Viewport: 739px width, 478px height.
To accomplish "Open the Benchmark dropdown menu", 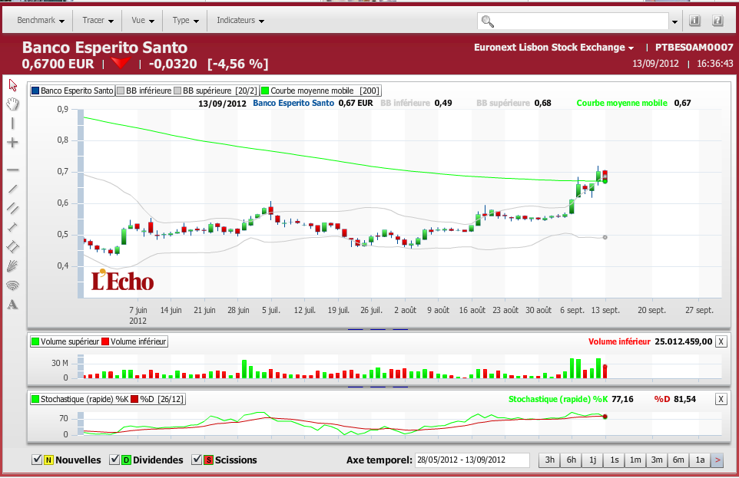I will click(41, 20).
